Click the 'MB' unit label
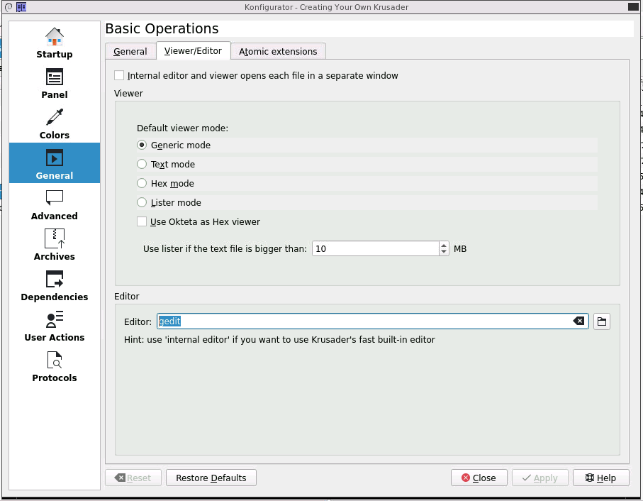 click(460, 249)
